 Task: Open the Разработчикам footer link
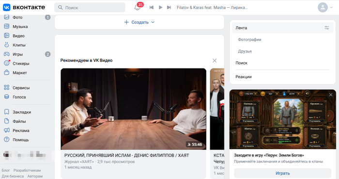[27, 170]
